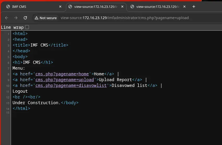The height and width of the screenshot is (145, 222).
Task: Close the IMF CMS tab
Action: click(60, 7)
